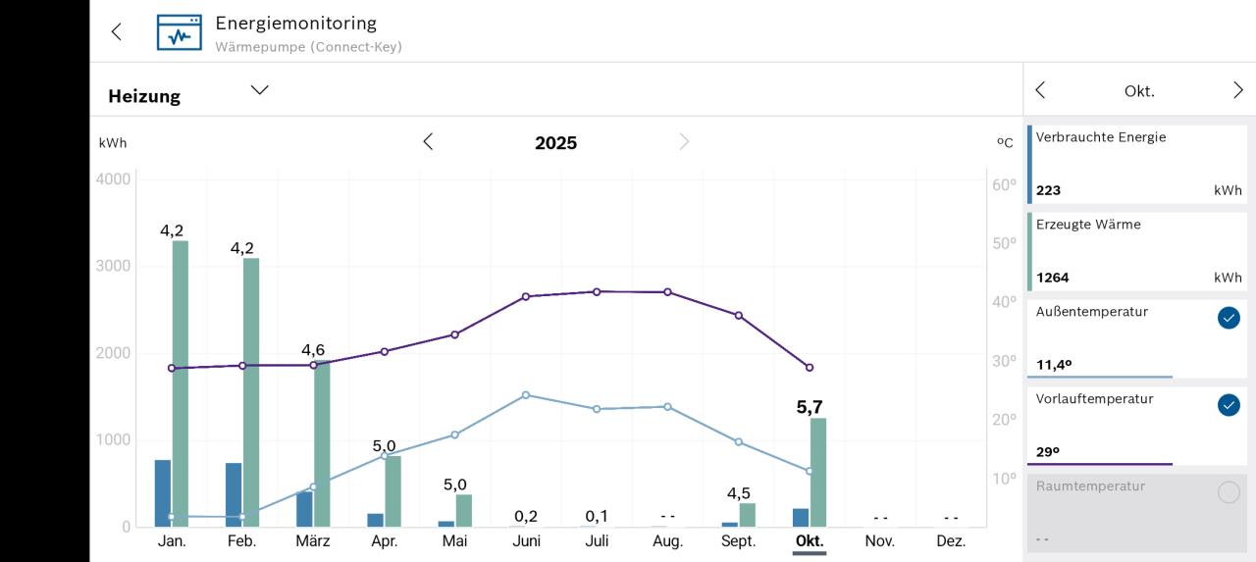This screenshot has height=562, width=1256.
Task: Select März on the month axis
Action: [313, 540]
